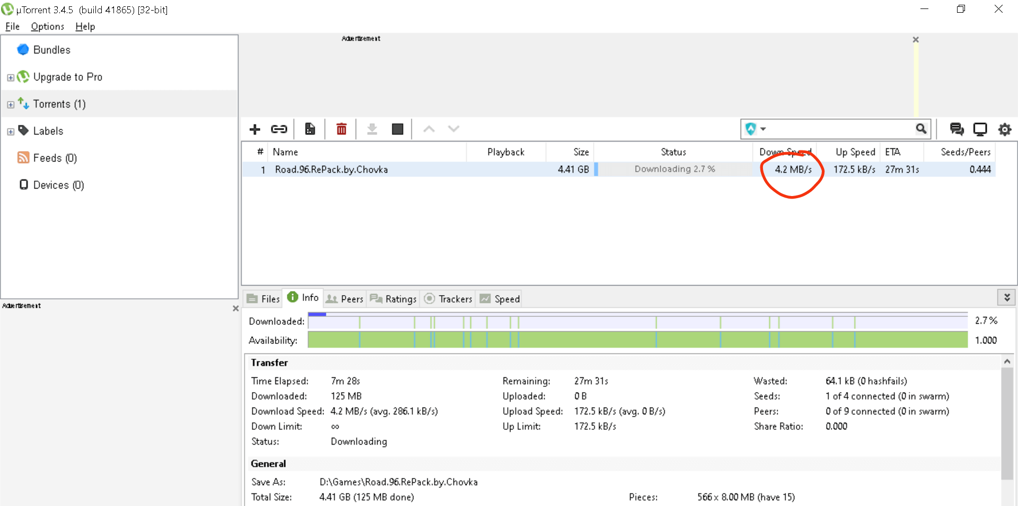
Task: Click the search magnifier icon
Action: (x=921, y=129)
